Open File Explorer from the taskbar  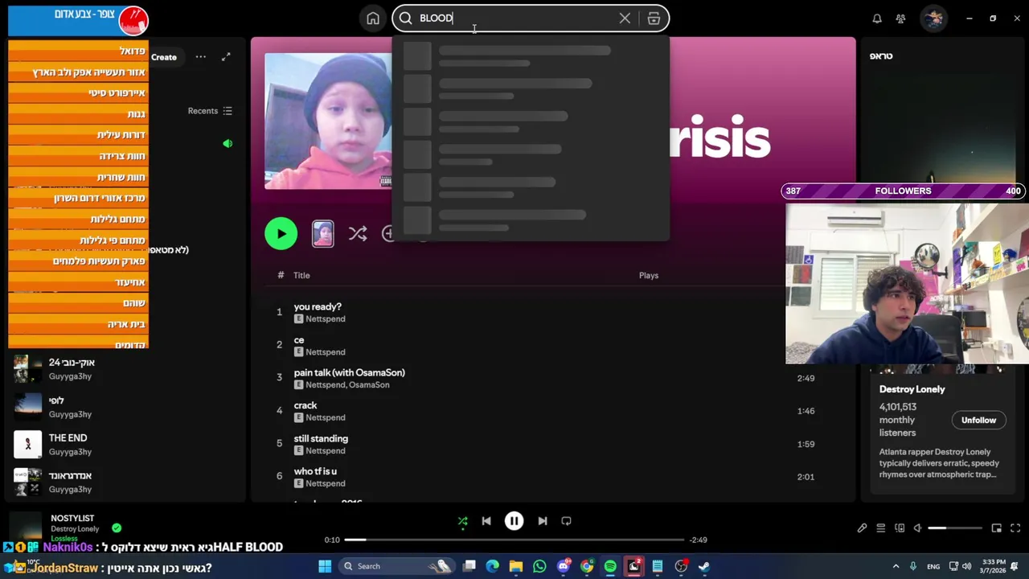(x=516, y=567)
